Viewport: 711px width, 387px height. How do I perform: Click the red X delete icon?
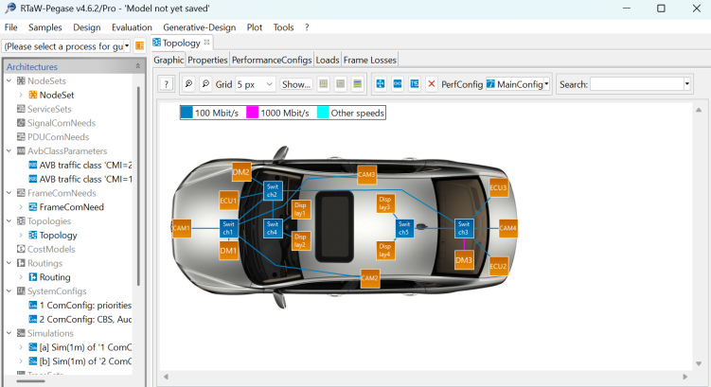(x=432, y=84)
